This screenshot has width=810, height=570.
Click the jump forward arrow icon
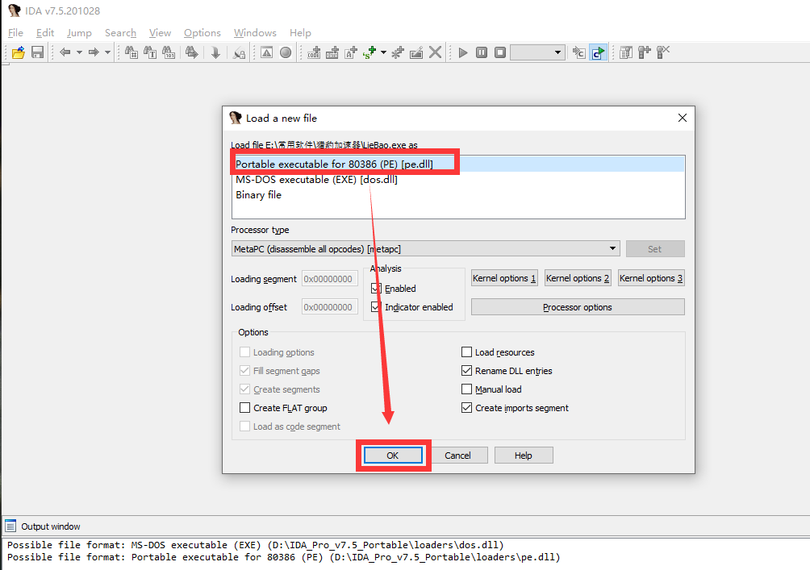[x=94, y=52]
